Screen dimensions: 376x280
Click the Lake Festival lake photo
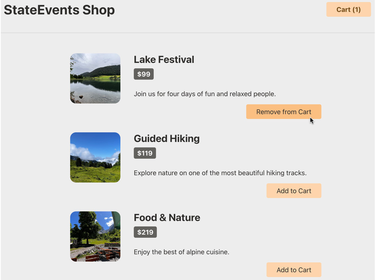[x=95, y=79]
